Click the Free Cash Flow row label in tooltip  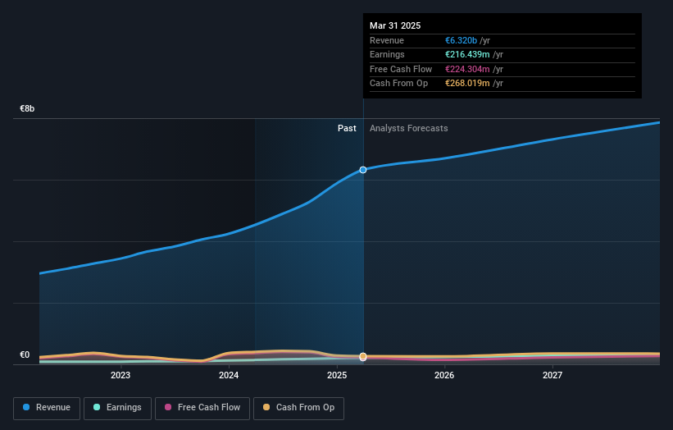(401, 69)
